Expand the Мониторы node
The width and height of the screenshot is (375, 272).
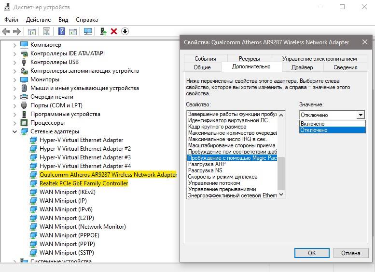pyautogui.click(x=14, y=80)
